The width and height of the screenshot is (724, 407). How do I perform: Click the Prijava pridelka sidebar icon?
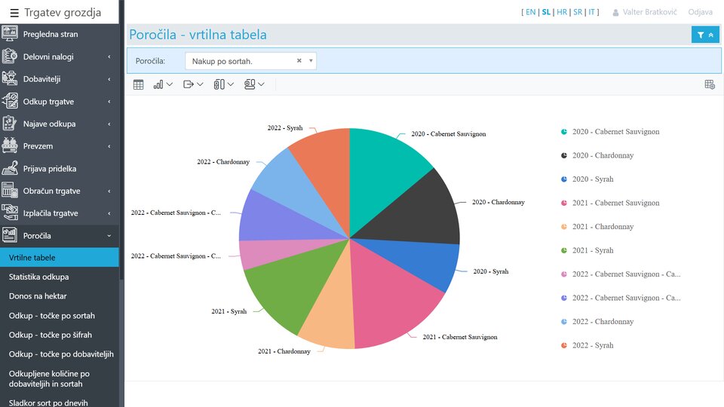pos(10,169)
